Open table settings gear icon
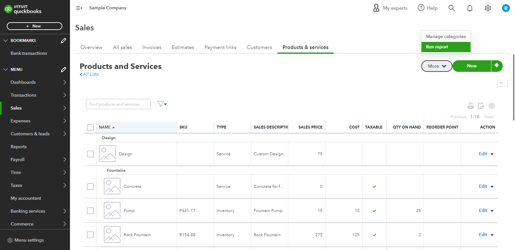Screen dimensions: 515x250 click(x=491, y=106)
